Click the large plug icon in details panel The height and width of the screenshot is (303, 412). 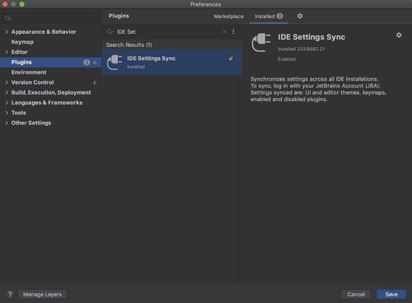coord(261,42)
